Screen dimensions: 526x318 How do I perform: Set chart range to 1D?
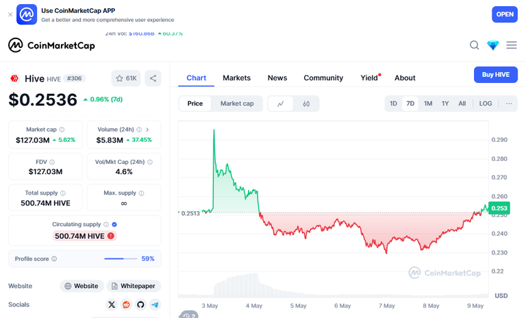tap(393, 103)
